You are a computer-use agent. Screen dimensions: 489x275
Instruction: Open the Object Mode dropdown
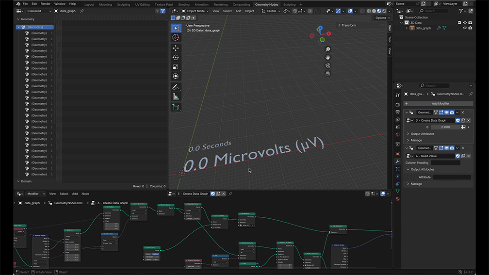tap(195, 11)
